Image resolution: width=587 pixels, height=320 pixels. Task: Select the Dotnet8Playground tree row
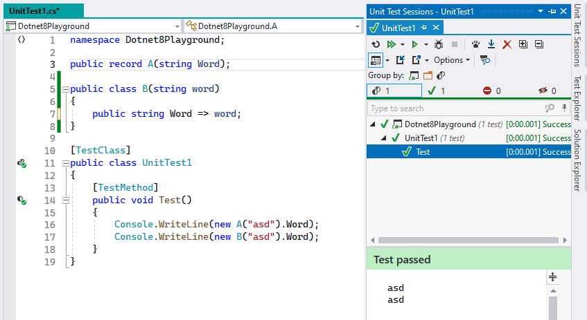tap(468, 124)
